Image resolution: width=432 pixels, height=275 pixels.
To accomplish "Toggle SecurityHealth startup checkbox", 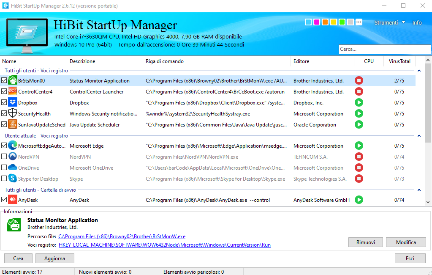I will [4, 113].
